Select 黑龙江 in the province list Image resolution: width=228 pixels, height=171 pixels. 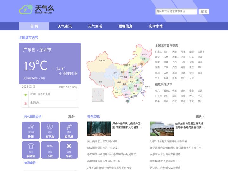(175, 57)
